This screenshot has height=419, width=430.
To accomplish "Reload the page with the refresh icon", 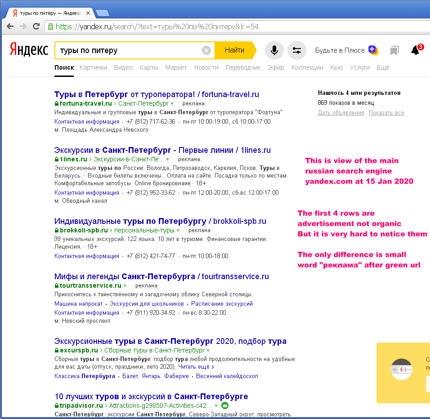I will tap(36, 27).
